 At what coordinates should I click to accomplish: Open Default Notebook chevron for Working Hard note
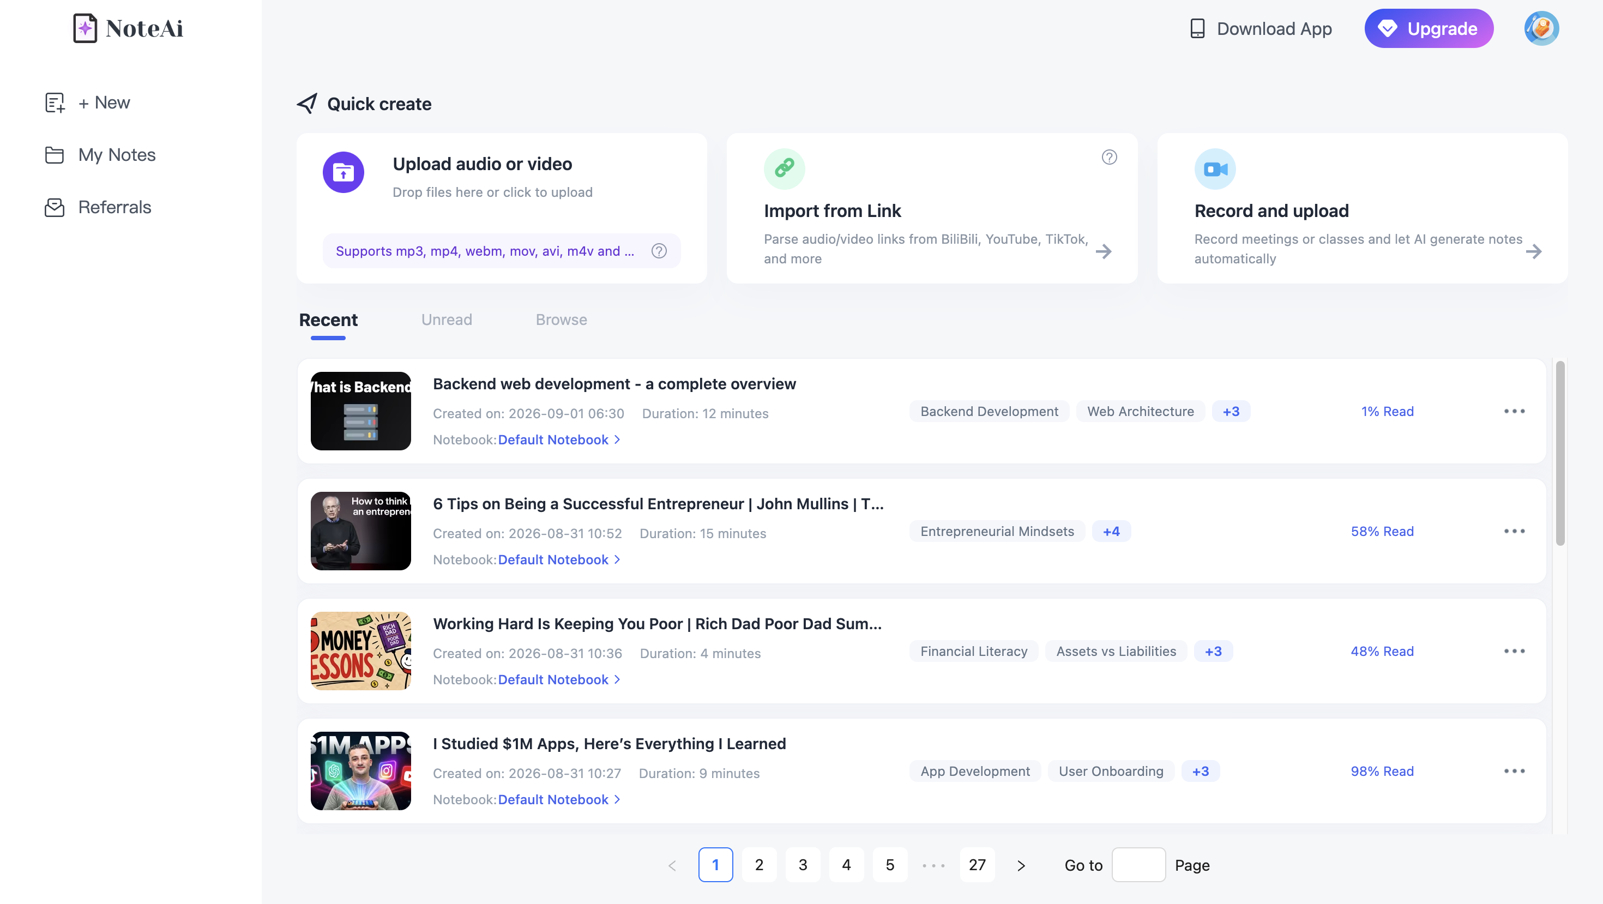point(617,680)
